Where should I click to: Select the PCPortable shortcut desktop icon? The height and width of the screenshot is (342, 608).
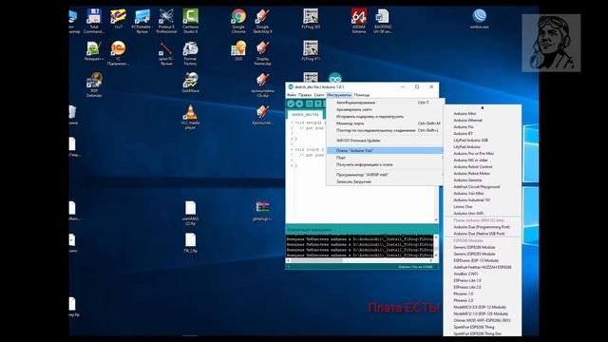tap(142, 21)
